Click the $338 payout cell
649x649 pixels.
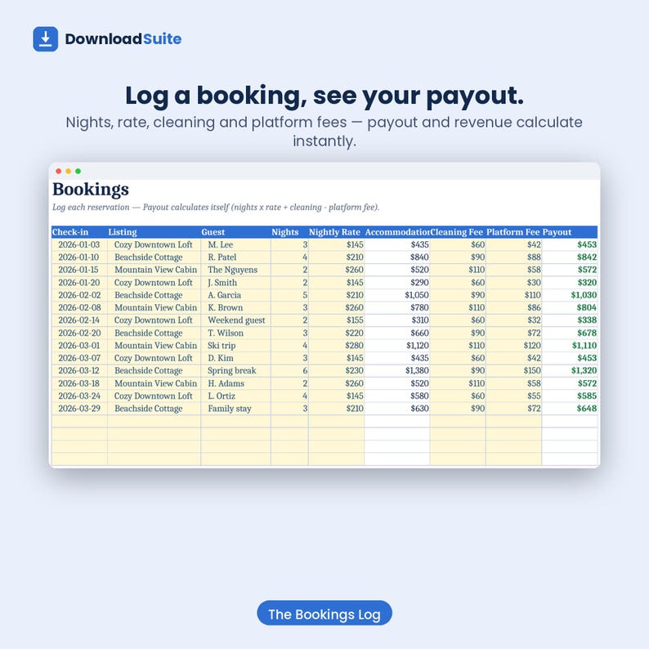(570, 320)
